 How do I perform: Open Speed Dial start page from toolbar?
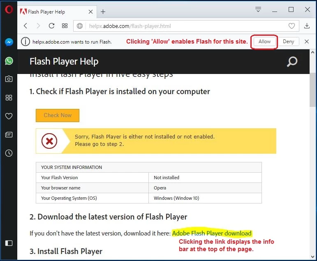tap(65, 25)
